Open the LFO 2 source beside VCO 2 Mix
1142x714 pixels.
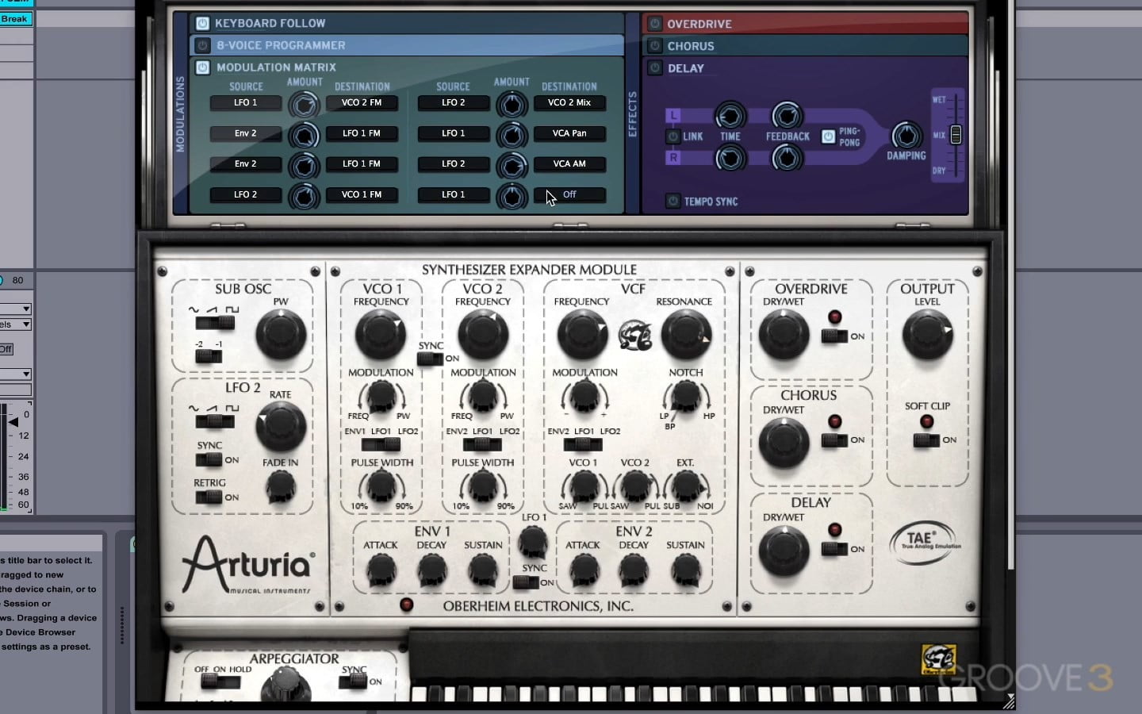[x=454, y=102]
